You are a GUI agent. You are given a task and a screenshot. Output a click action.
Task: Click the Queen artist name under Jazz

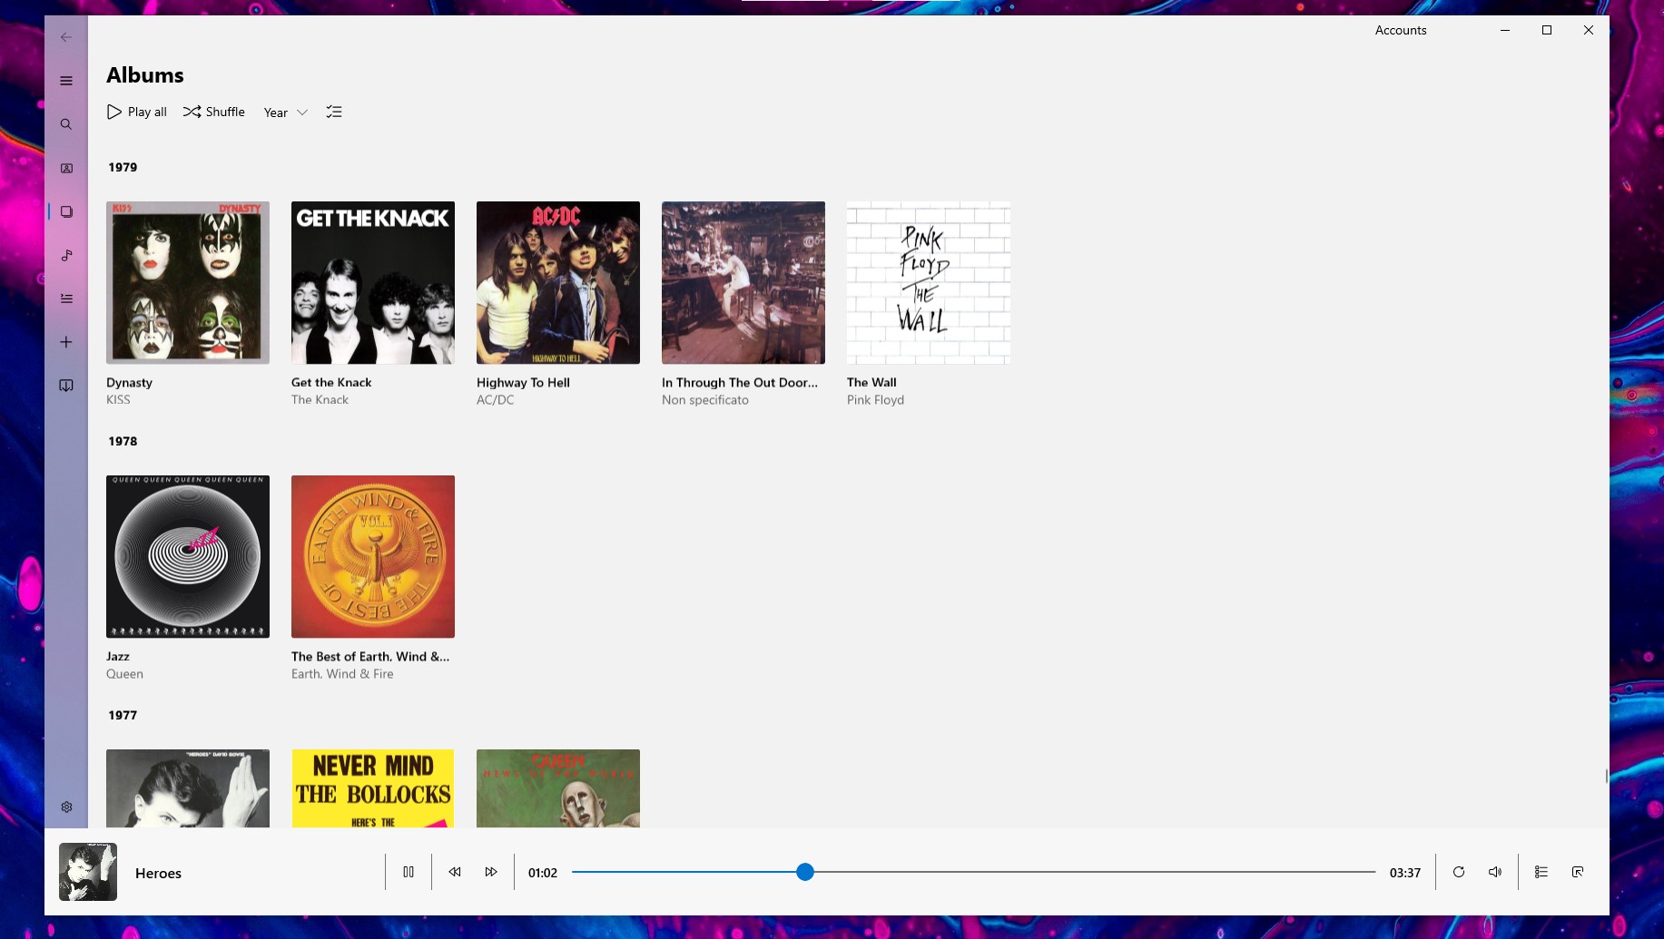coord(124,674)
